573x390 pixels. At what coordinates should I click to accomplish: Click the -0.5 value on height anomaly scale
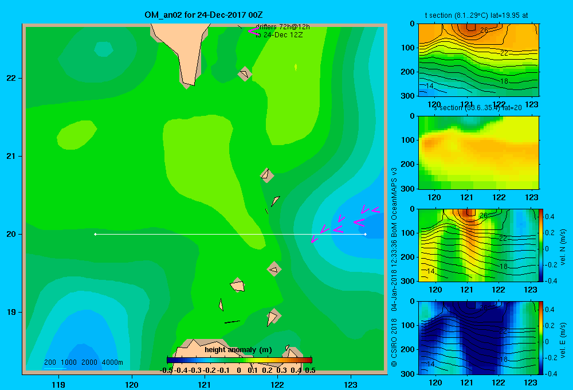166,370
